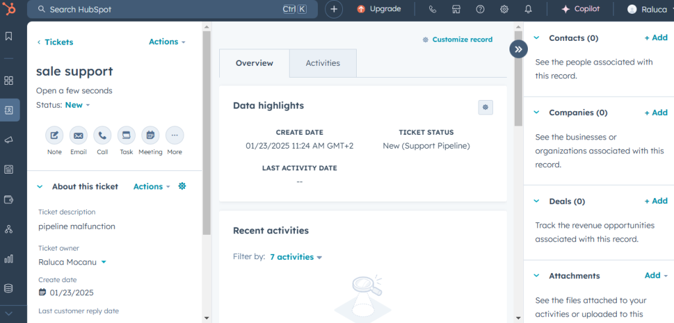
Task: Switch to the Overview tab
Action: 255,63
